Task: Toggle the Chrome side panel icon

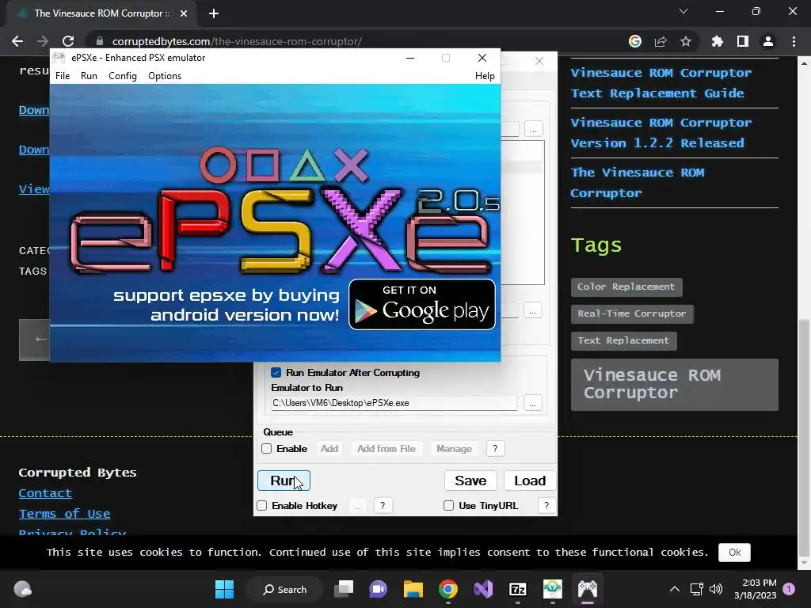Action: 743,41
